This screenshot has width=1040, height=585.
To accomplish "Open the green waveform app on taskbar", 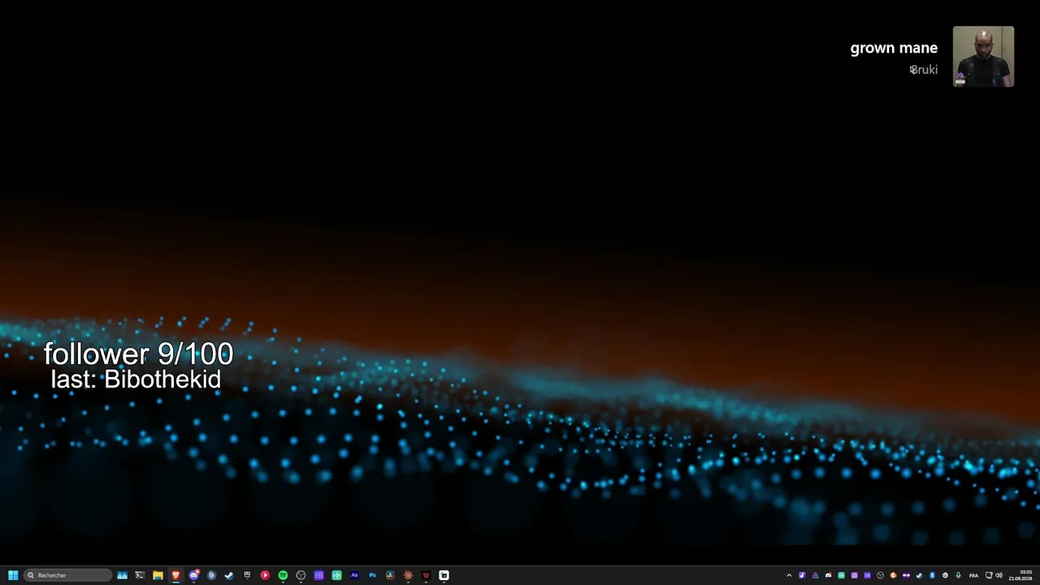I will tap(336, 575).
